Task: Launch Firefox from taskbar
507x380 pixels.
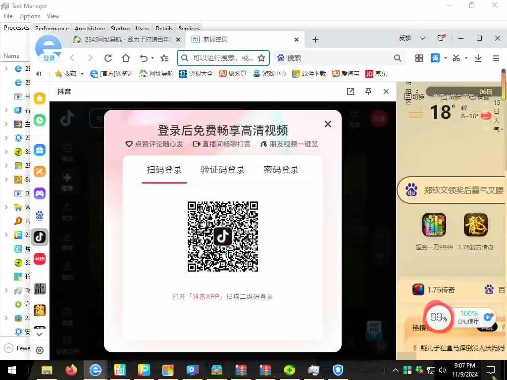Action: click(x=71, y=370)
